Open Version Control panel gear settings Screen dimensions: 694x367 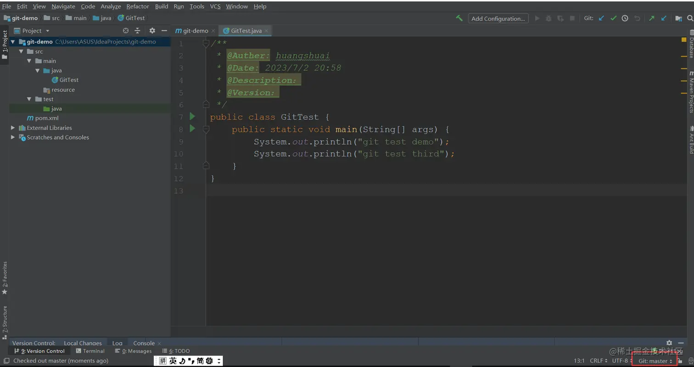click(x=669, y=343)
